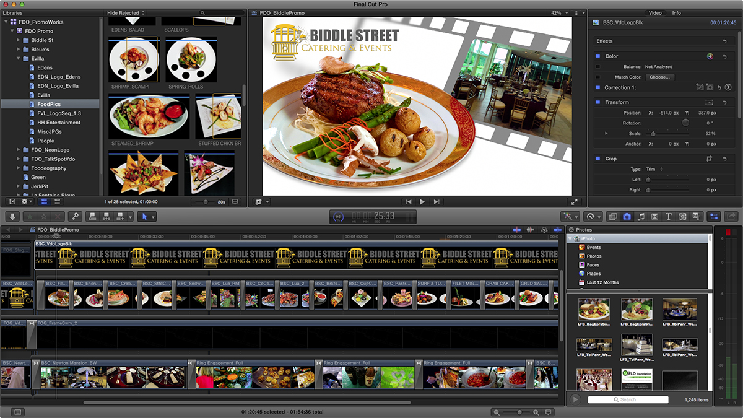Toggle the Transform section checkbox
Viewport: 743px width, 418px height.
tap(598, 102)
